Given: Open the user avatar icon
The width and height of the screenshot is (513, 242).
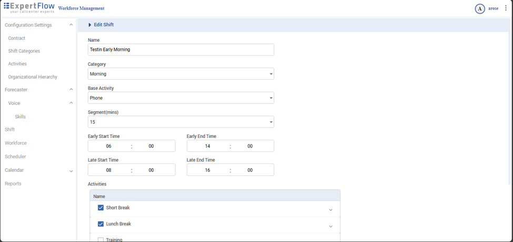Looking at the screenshot, I should pyautogui.click(x=479, y=8).
